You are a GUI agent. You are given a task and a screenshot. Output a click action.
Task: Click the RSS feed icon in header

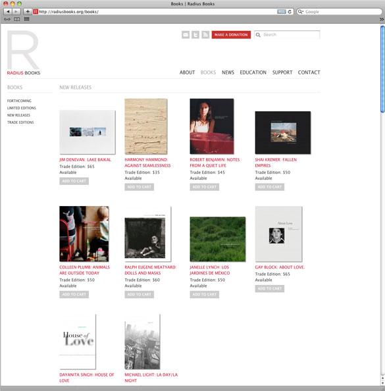coord(205,35)
